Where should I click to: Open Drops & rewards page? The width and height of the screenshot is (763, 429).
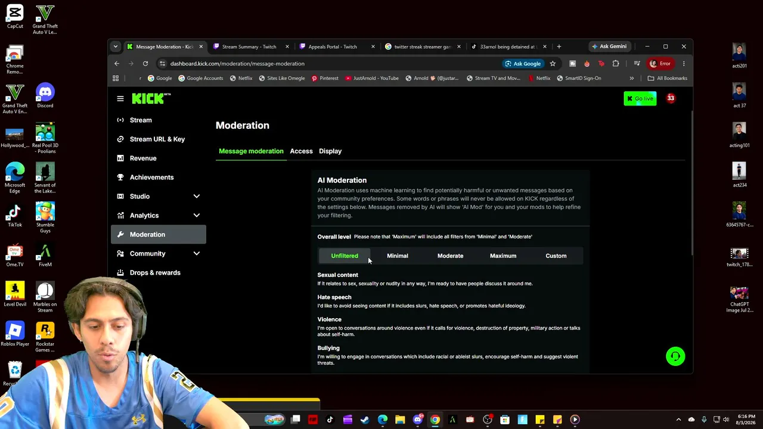point(159,272)
